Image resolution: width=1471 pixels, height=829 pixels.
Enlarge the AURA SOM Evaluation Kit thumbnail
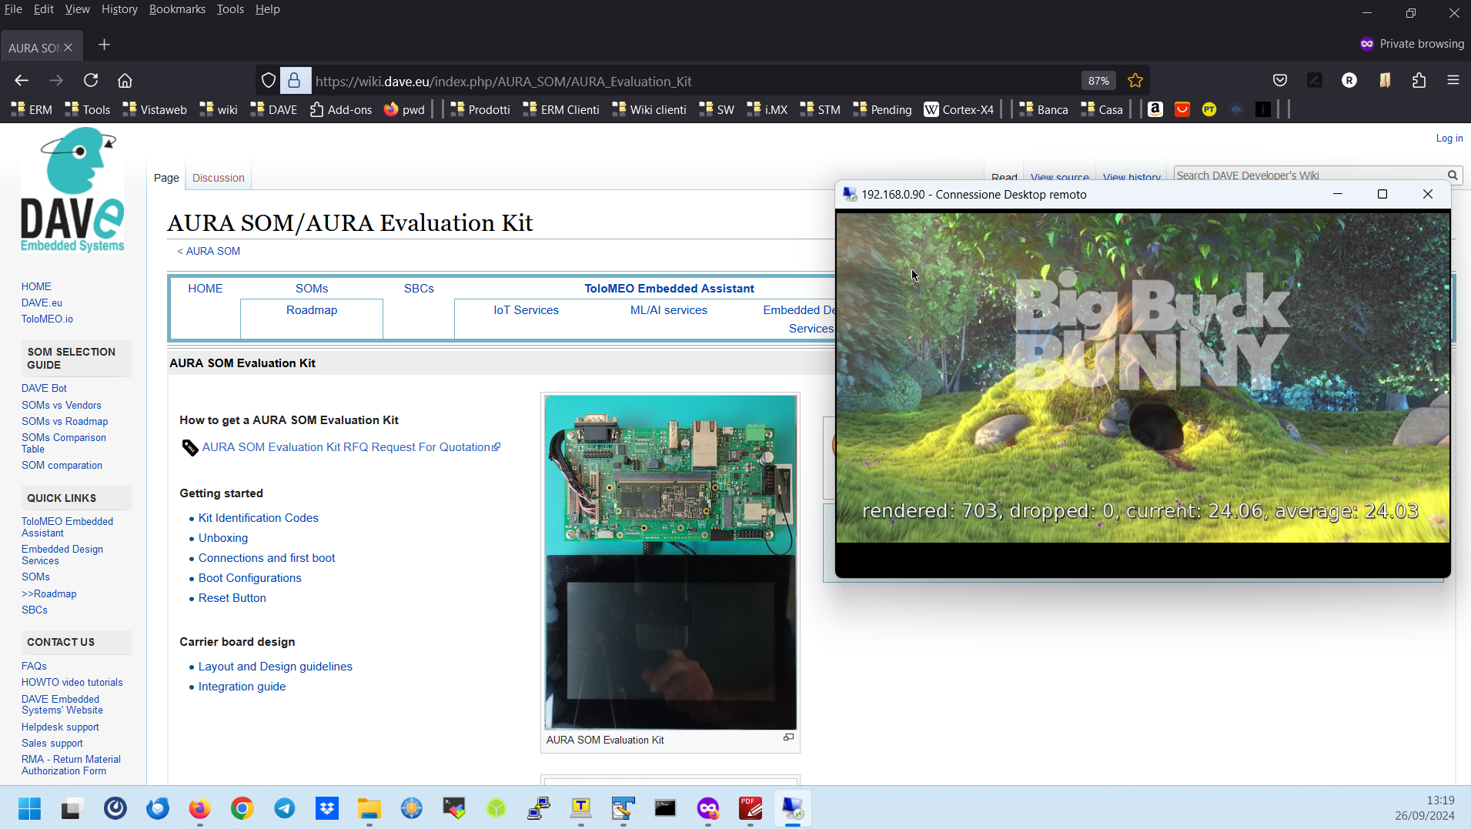(x=788, y=737)
